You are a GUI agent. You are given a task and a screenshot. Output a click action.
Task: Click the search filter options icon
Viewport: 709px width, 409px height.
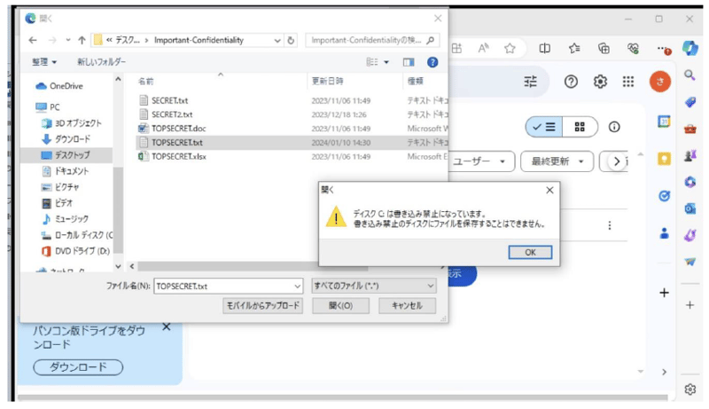point(530,82)
